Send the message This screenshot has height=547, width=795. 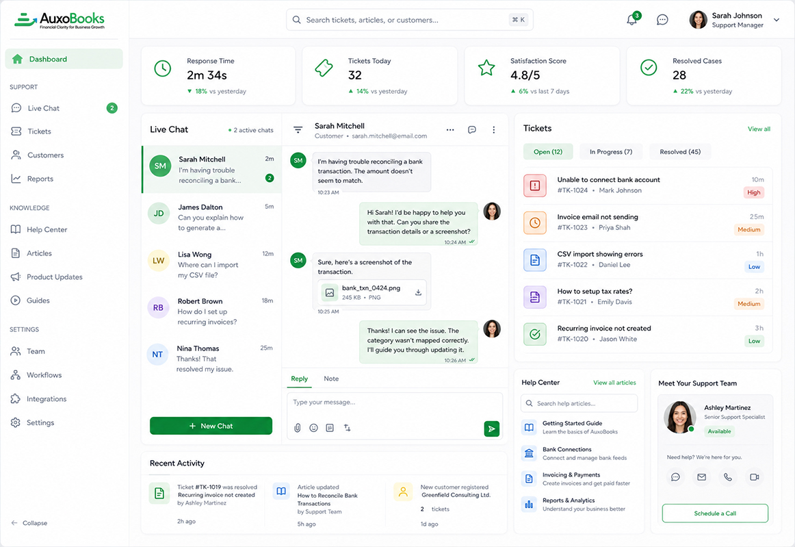pyautogui.click(x=491, y=429)
